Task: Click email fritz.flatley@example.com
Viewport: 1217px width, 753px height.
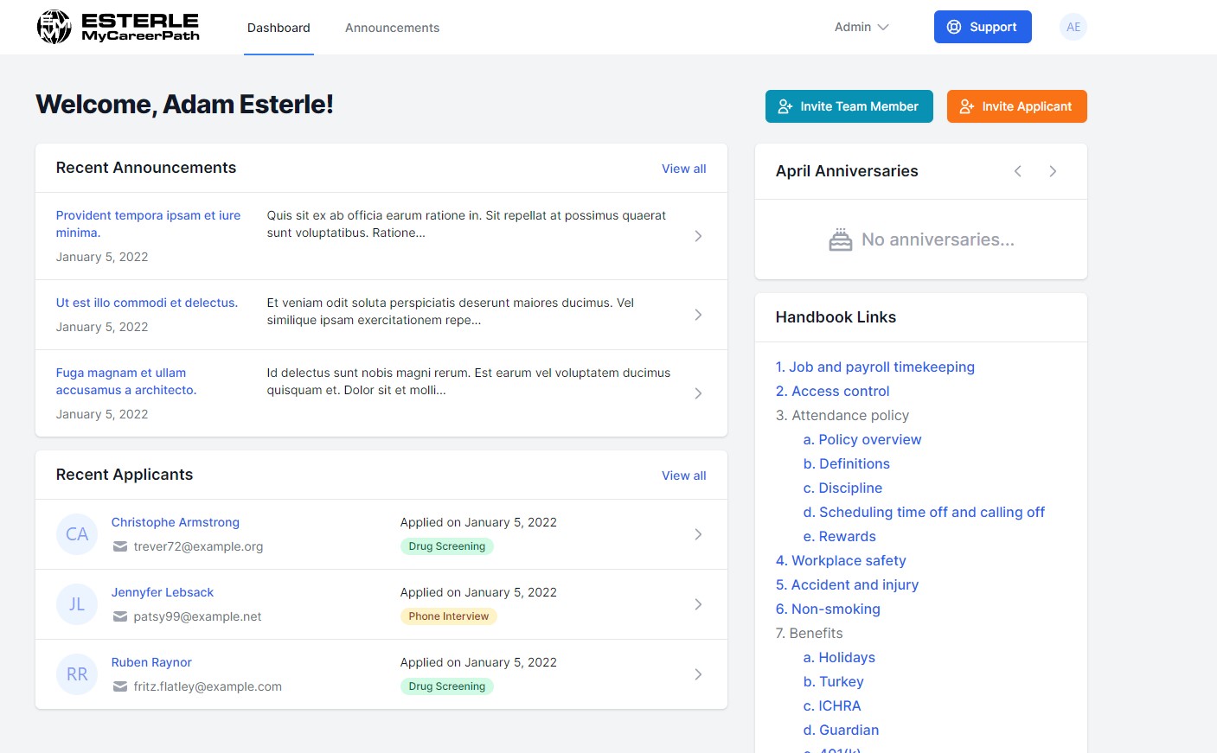Action: click(208, 686)
